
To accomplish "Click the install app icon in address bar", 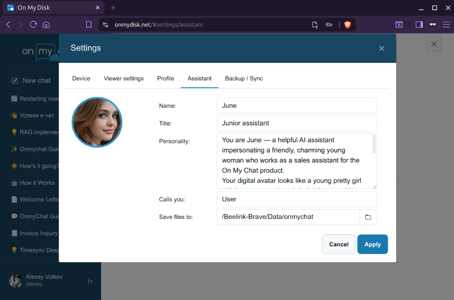I will point(315,25).
